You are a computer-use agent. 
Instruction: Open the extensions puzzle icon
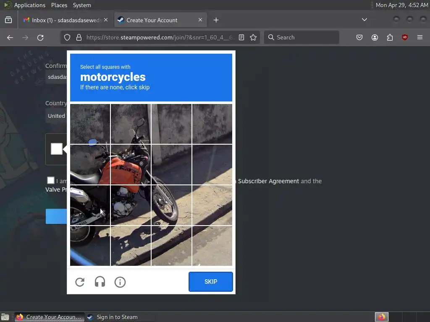pyautogui.click(x=390, y=37)
